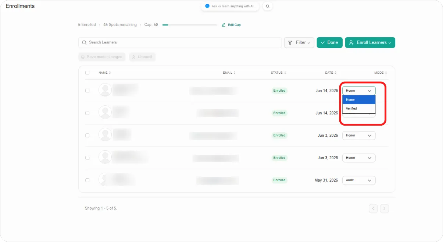Click the '45 Spots remaining' text

120,25
